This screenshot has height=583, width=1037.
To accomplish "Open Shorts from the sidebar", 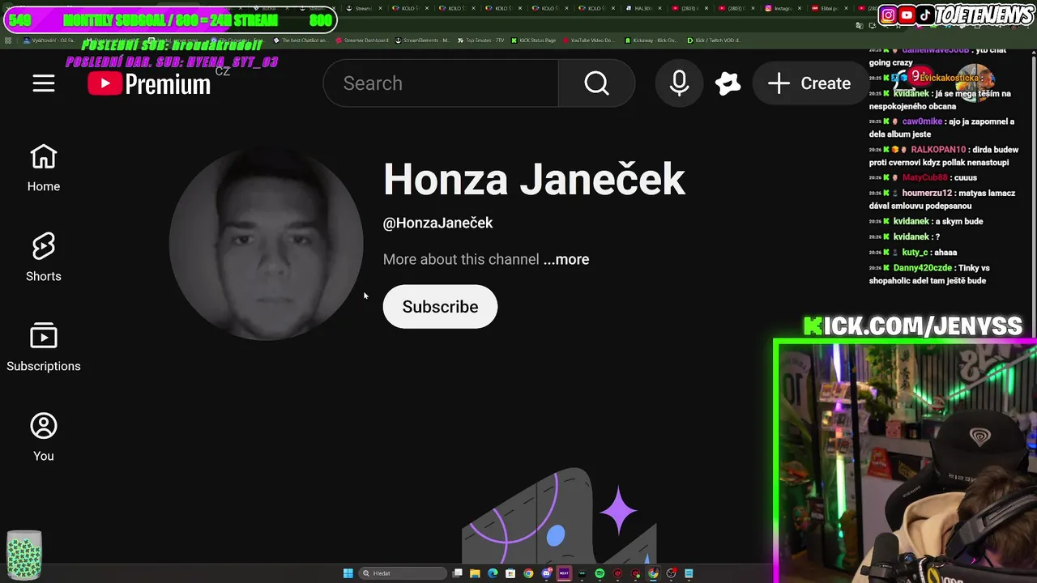I will (44, 257).
